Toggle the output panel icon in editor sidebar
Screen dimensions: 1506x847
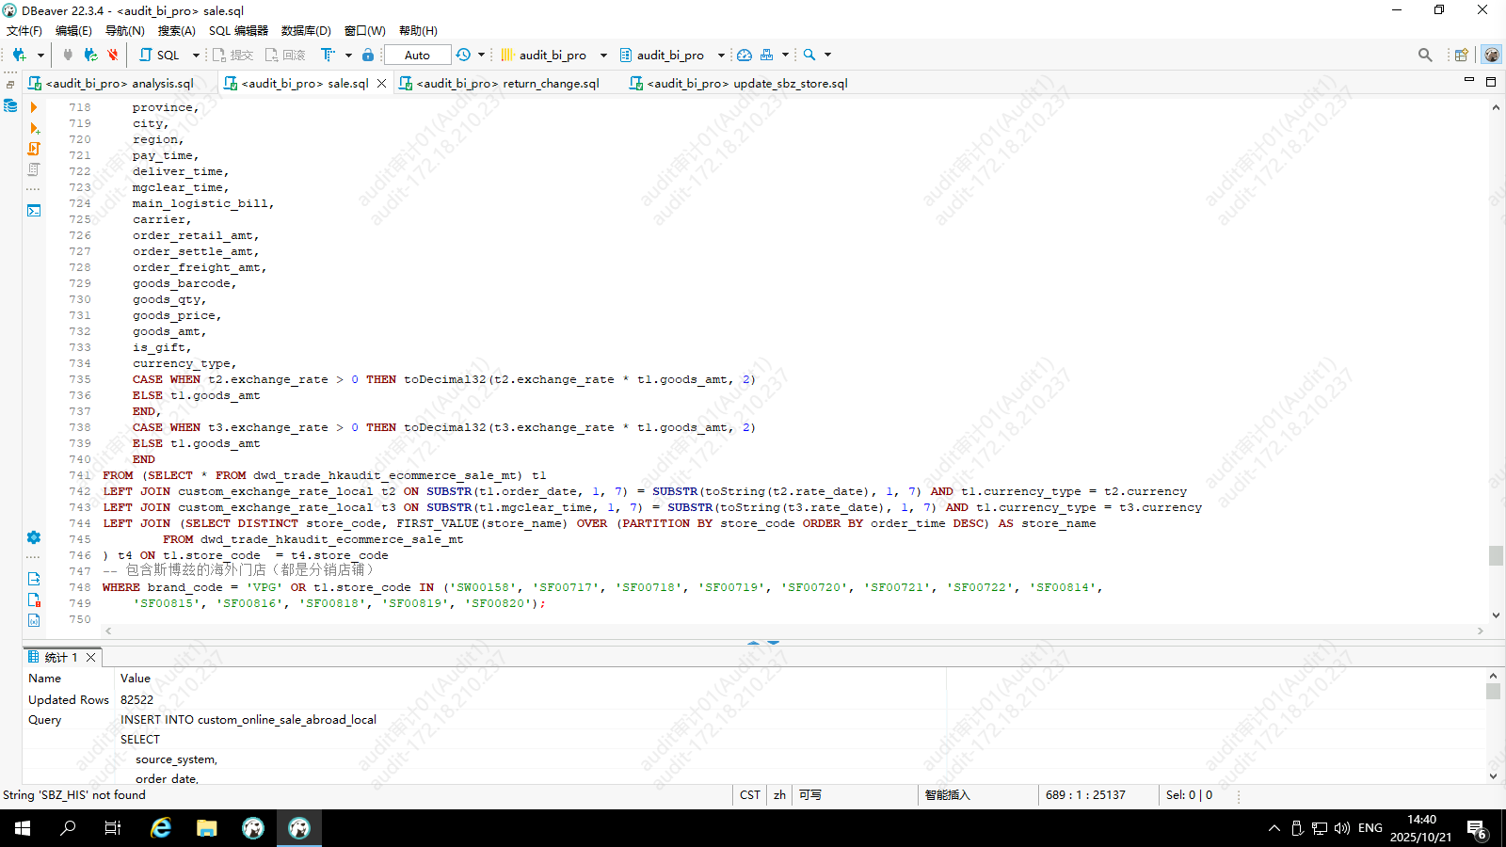tap(34, 579)
